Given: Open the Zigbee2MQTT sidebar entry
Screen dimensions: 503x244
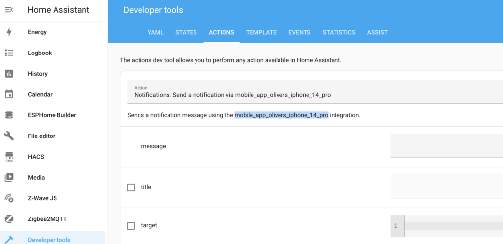Looking at the screenshot, I should pos(53,219).
